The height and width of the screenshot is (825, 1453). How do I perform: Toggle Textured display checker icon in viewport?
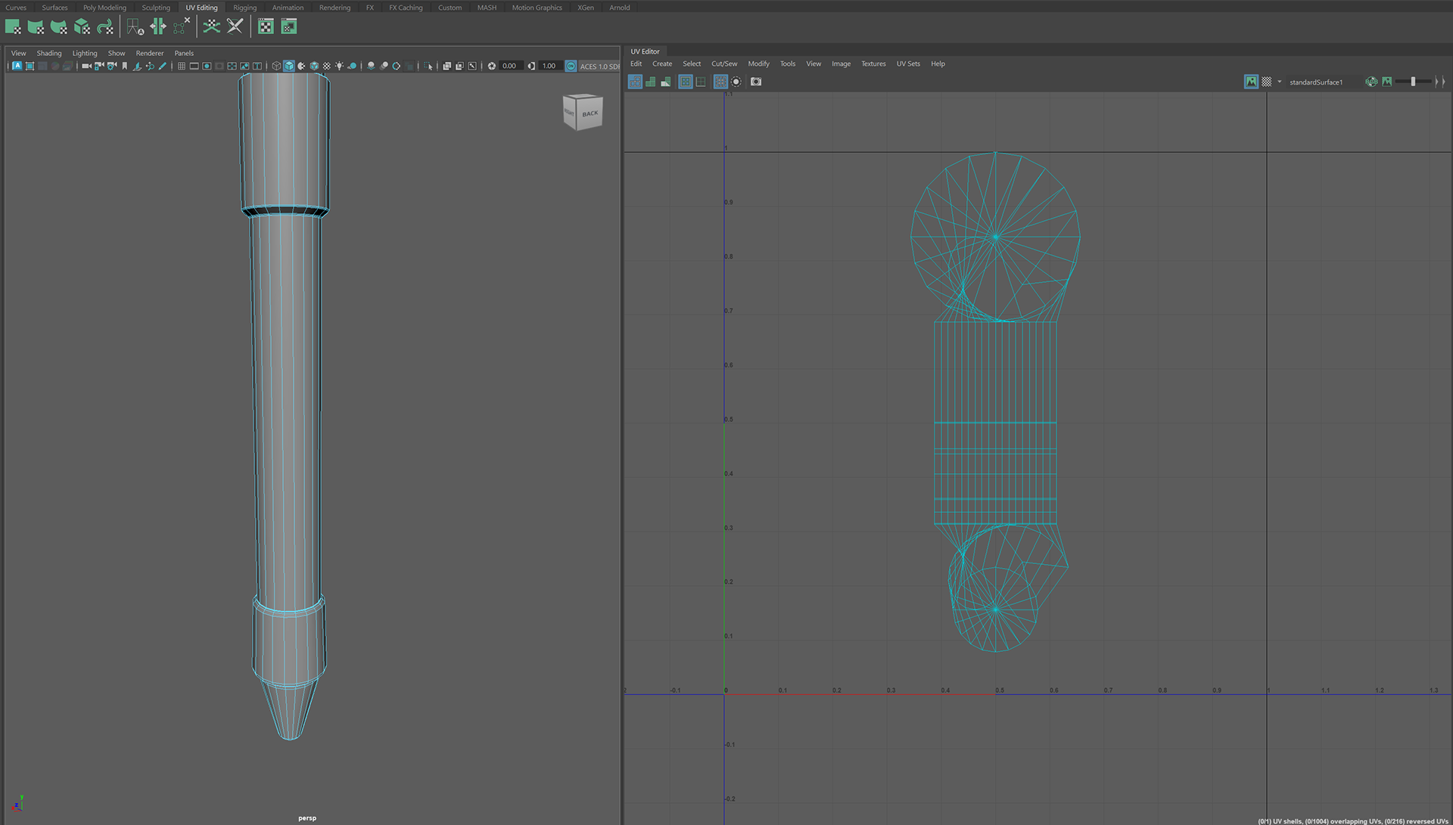[327, 66]
